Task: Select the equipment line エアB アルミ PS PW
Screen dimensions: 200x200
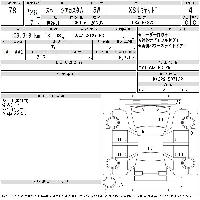Action: click(154, 67)
